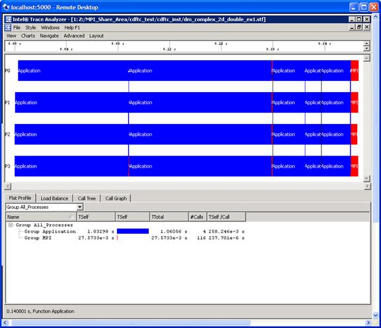Sort by the Name column header
Viewport: 381px width, 328px height.
click(x=41, y=217)
